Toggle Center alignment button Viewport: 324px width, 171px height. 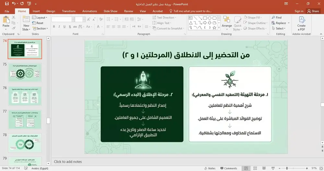pos(113,27)
